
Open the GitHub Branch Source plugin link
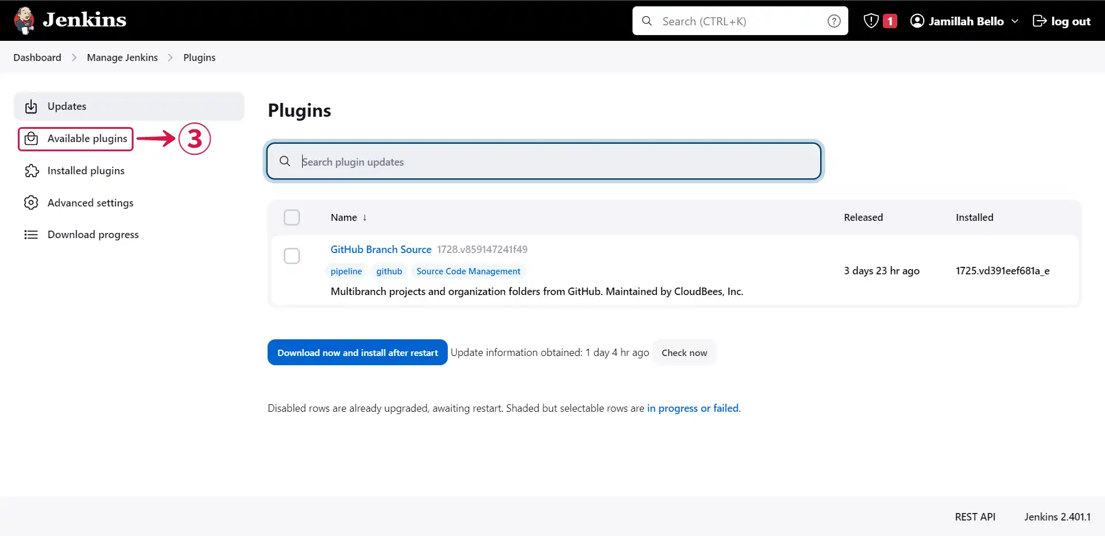click(x=381, y=249)
